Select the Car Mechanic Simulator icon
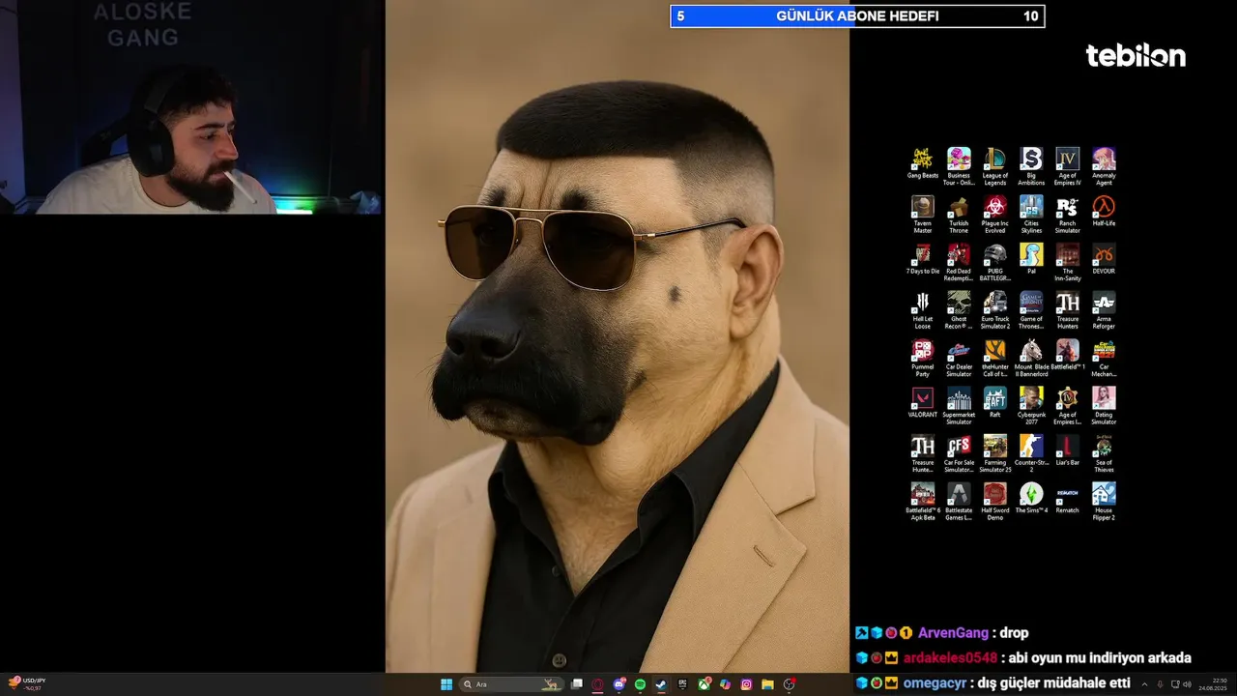Screen dimensions: 1237x696 coord(1104,358)
